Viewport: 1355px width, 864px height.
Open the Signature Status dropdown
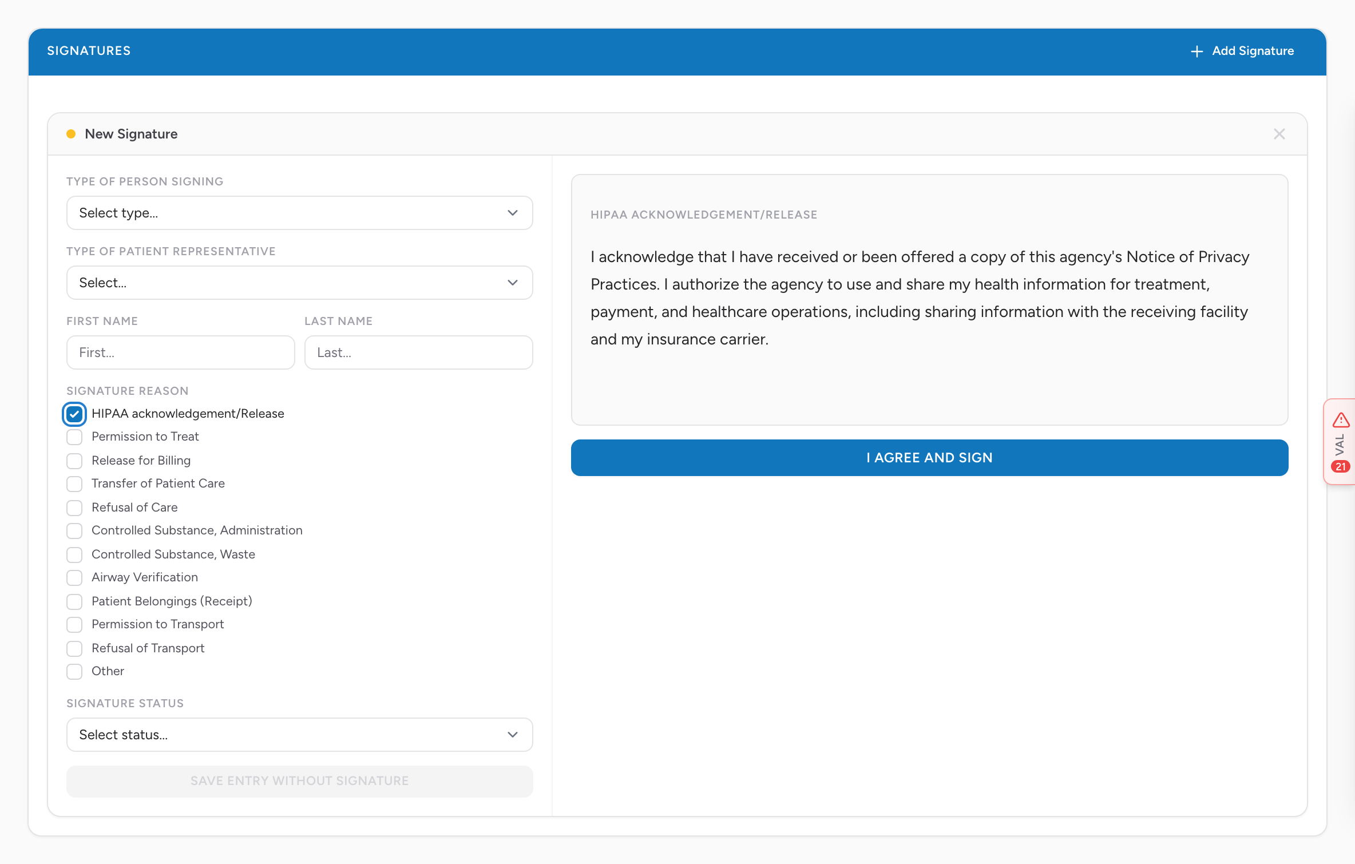click(300, 735)
